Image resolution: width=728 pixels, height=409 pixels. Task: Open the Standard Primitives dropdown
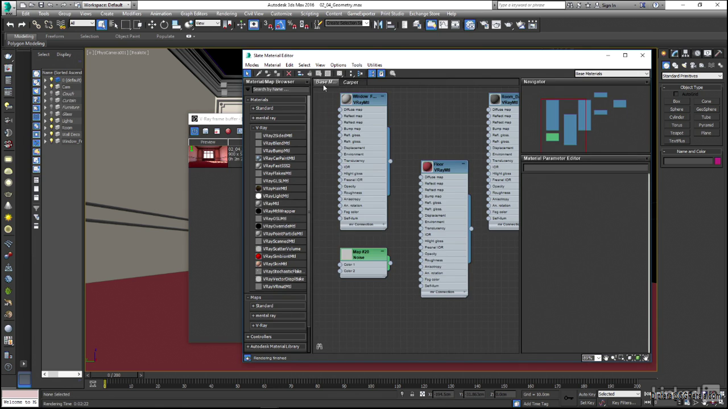coord(692,76)
